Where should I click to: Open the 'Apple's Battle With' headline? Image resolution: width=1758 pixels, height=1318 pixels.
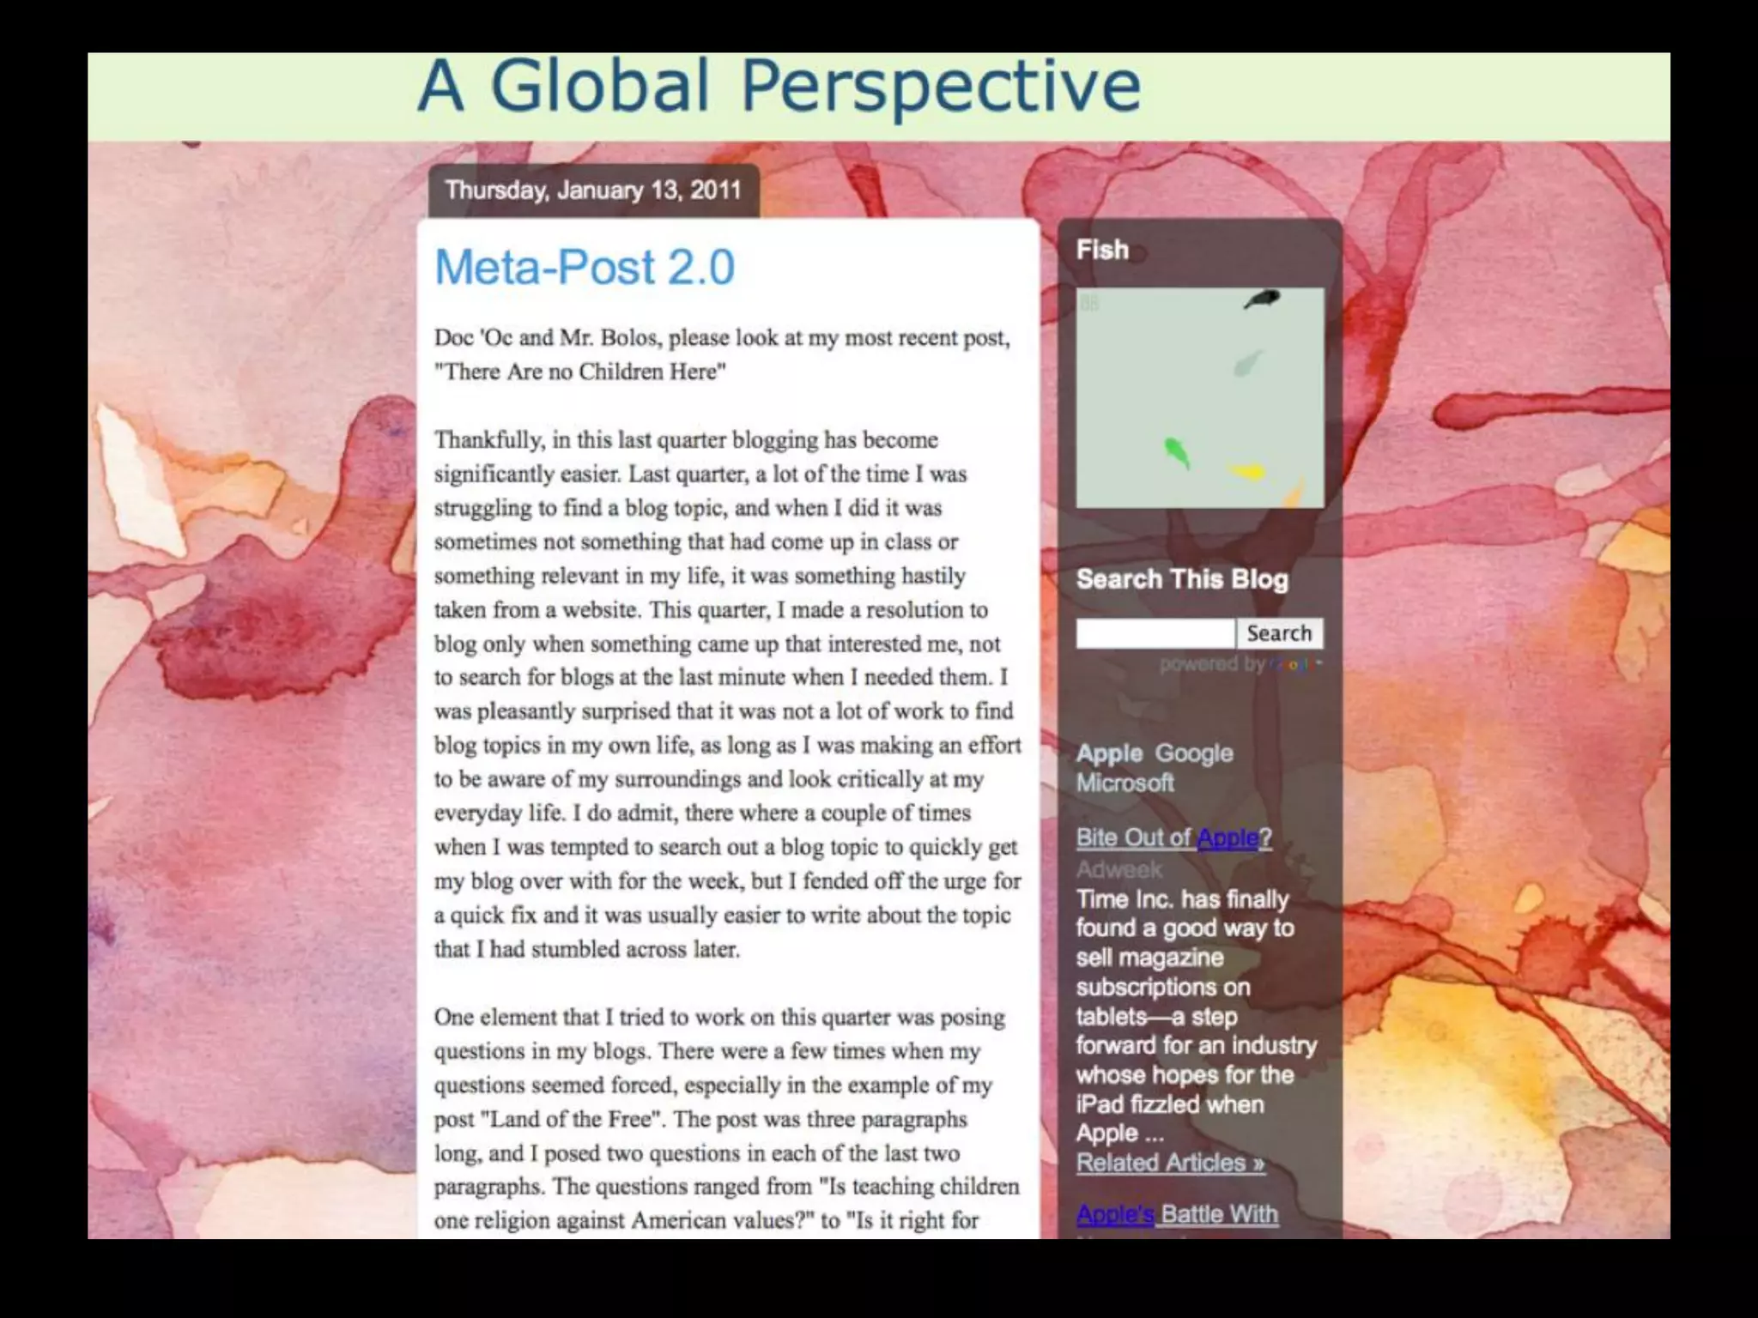pos(1177,1214)
